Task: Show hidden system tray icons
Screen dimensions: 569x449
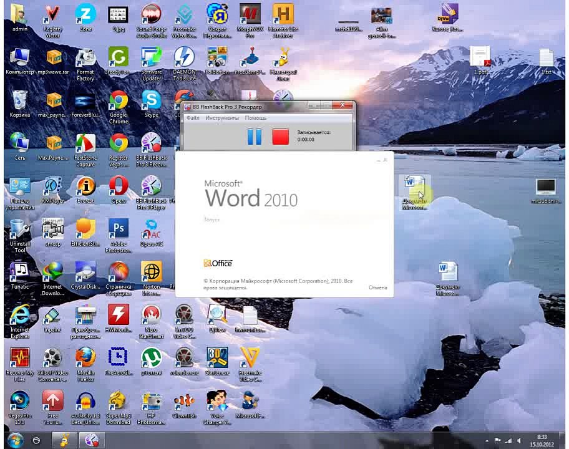Action: [487, 441]
